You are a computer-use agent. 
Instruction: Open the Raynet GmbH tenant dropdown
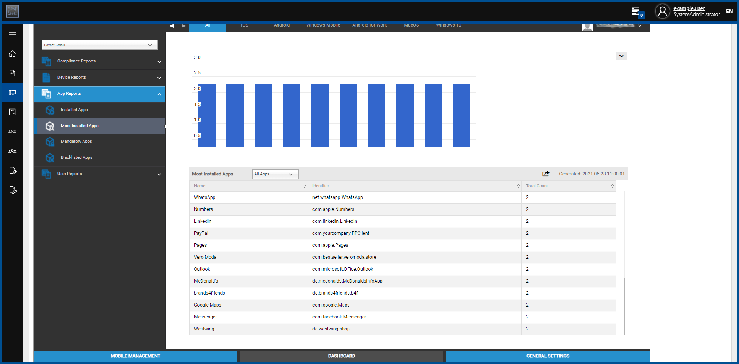click(x=100, y=45)
